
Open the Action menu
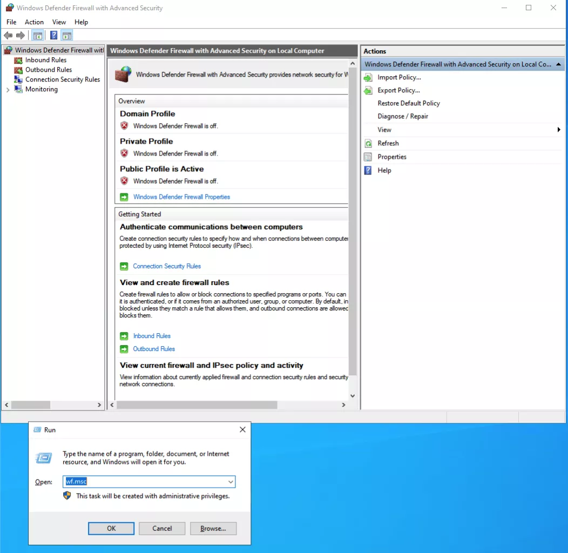tap(34, 22)
